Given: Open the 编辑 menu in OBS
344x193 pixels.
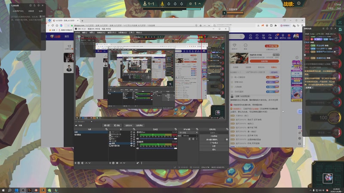Looking at the screenshot, I should click(84, 33).
